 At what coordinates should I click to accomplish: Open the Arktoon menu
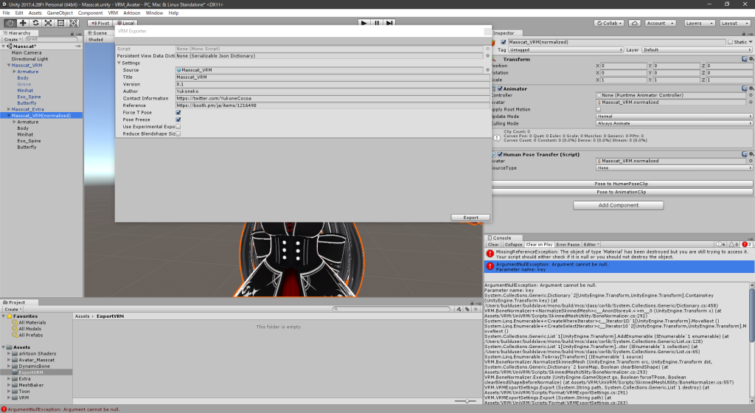pyautogui.click(x=131, y=13)
